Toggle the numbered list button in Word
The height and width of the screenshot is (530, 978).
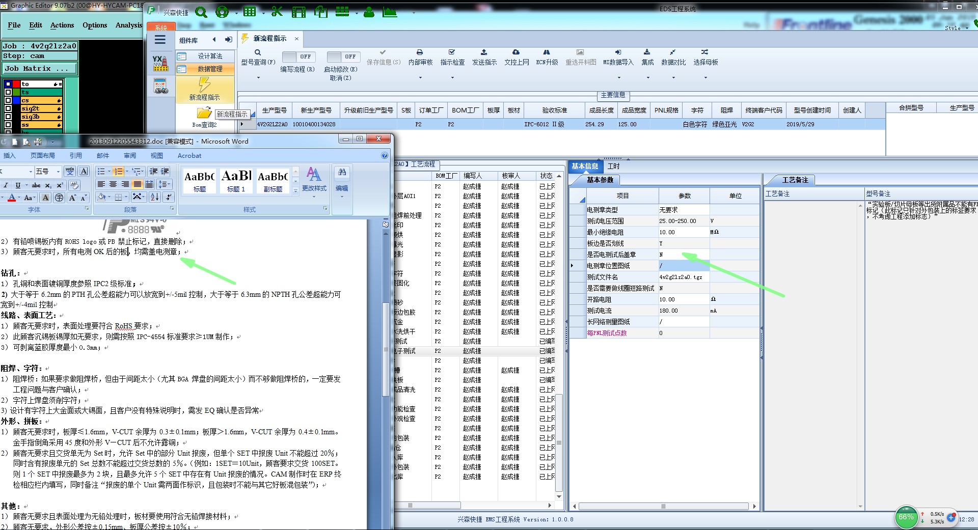pyautogui.click(x=118, y=172)
